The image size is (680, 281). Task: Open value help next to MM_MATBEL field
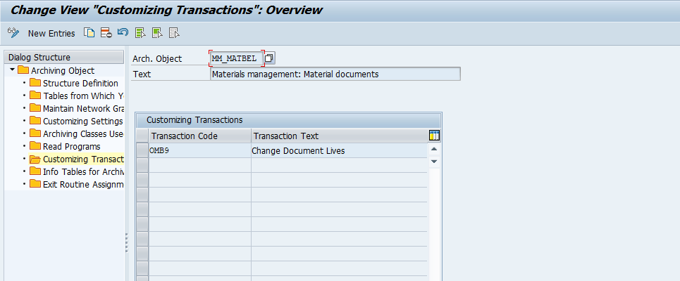coord(269,58)
